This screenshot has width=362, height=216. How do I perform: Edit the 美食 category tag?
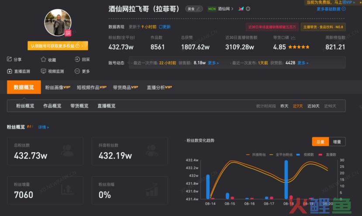[194, 9]
